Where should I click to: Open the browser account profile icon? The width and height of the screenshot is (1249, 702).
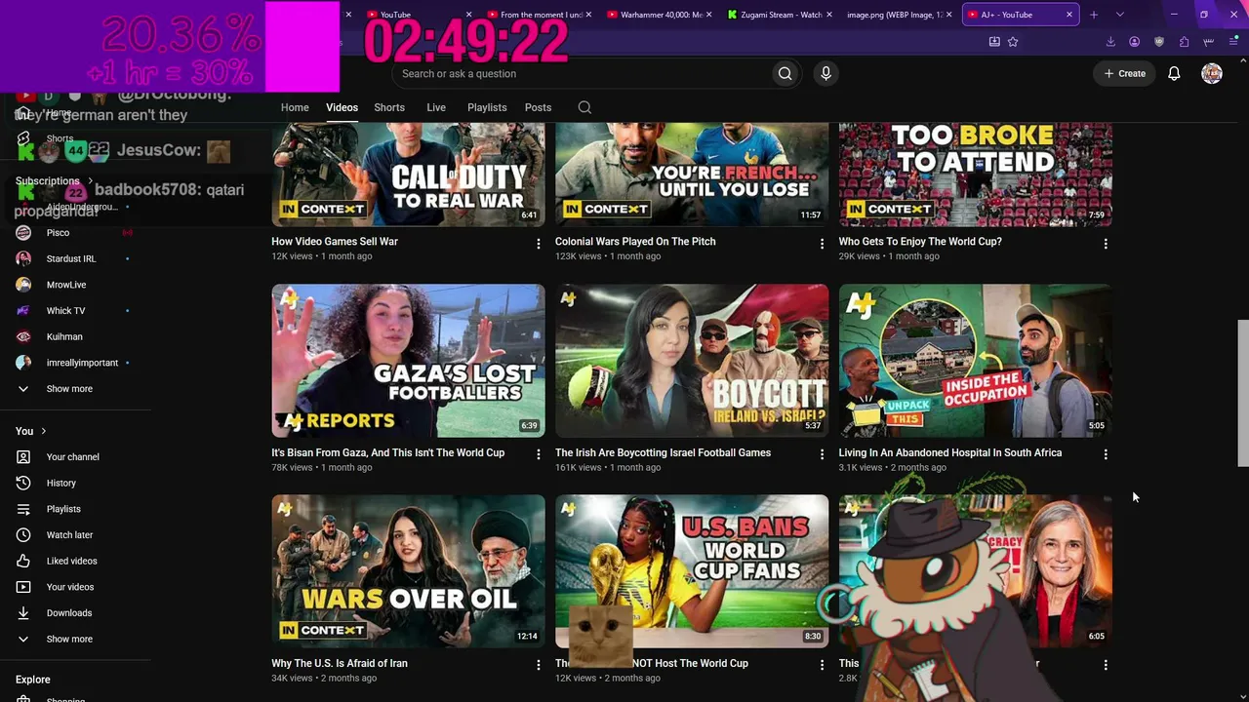tap(1134, 42)
